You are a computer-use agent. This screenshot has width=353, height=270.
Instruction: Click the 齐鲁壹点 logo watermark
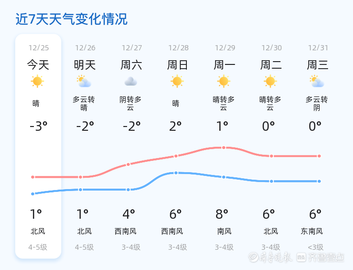(x=326, y=257)
